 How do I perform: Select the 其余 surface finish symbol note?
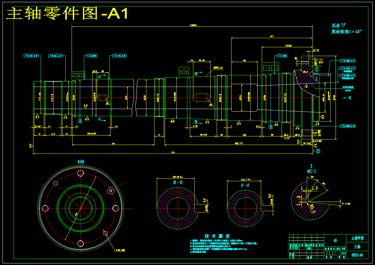(x=339, y=25)
